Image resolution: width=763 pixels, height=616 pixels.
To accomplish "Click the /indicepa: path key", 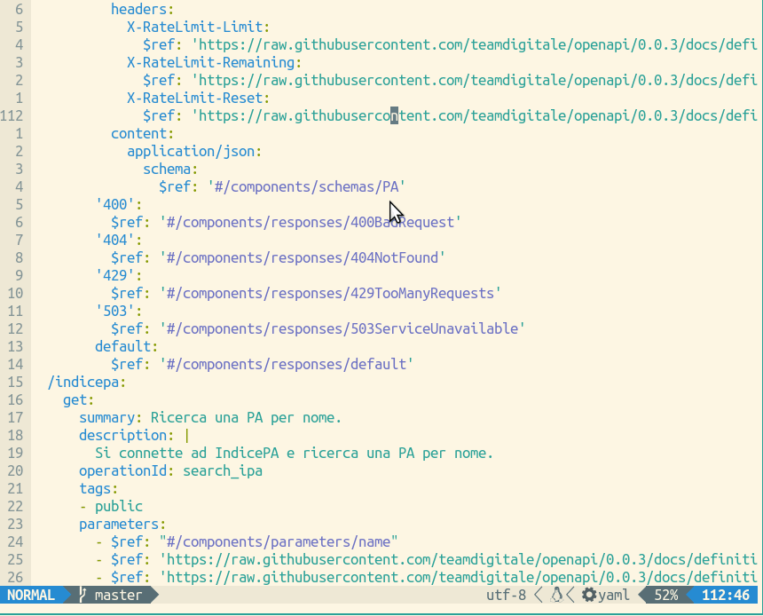I will 87,383.
